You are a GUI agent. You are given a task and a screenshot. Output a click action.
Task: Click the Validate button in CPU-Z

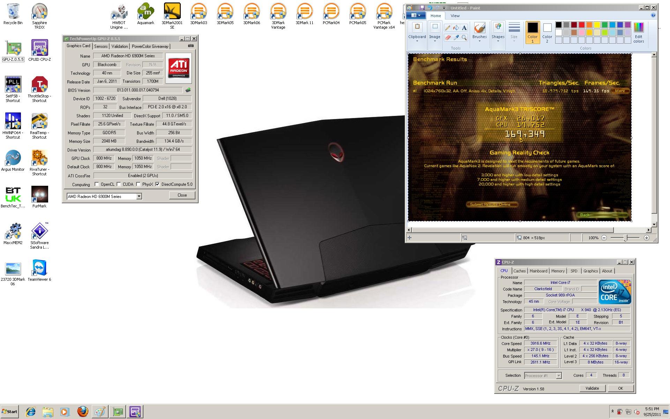592,388
